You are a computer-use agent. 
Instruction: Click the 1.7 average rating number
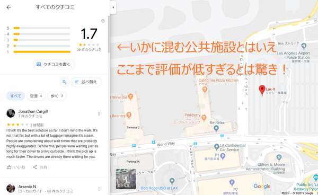point(89,34)
